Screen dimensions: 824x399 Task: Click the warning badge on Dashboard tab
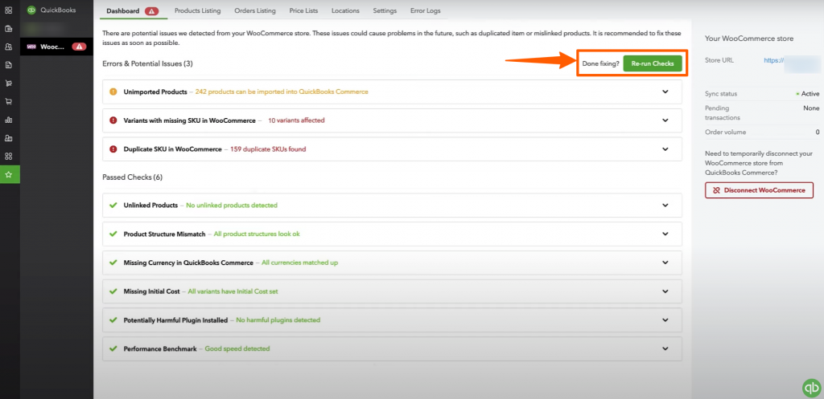152,10
